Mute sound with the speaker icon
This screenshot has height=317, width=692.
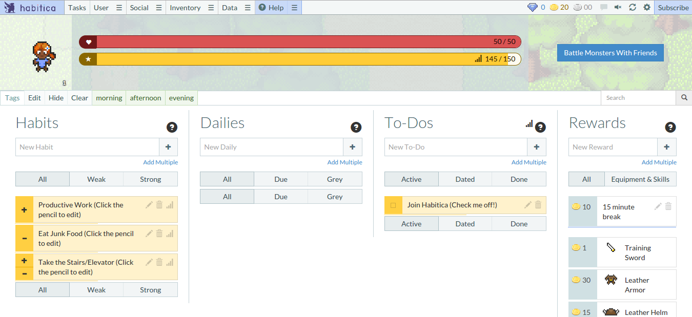tap(618, 7)
